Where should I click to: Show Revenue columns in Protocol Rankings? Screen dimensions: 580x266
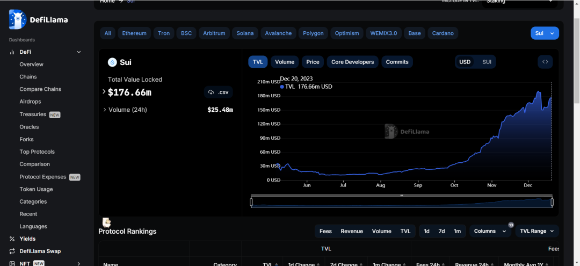point(352,231)
